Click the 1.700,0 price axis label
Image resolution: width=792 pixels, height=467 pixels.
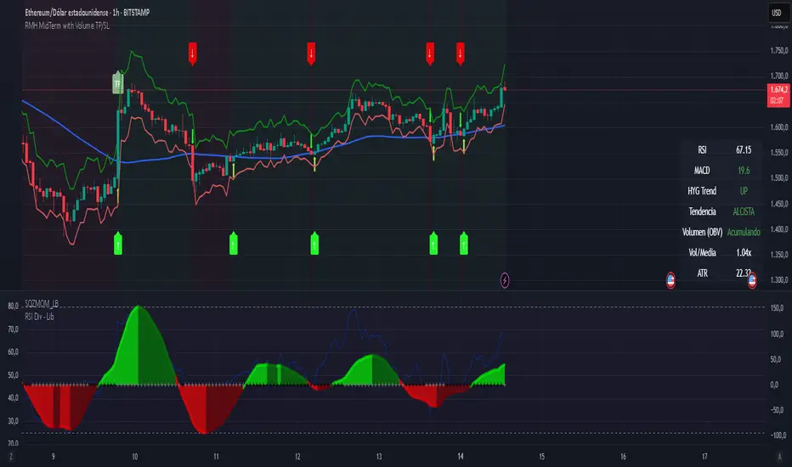click(779, 76)
